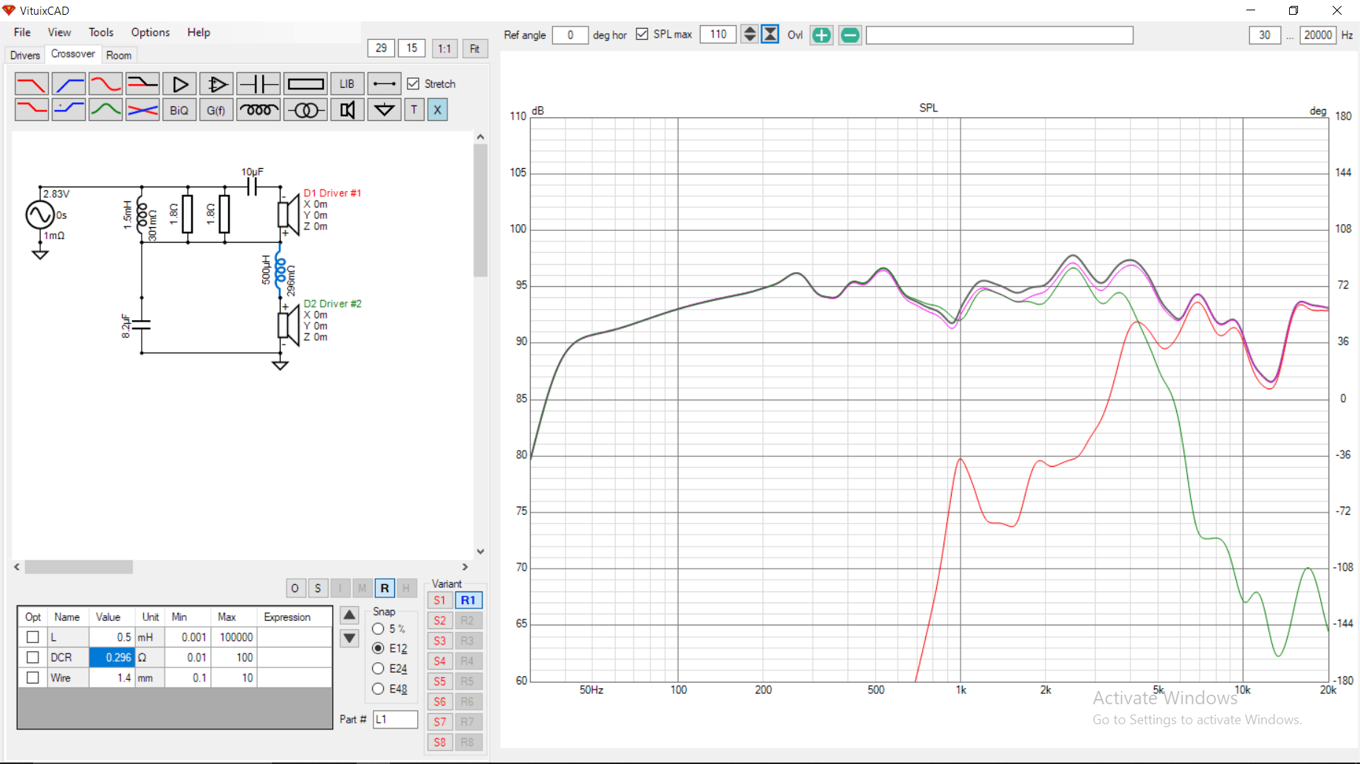
Task: Add an operational amplifier component
Action: [x=216, y=84]
